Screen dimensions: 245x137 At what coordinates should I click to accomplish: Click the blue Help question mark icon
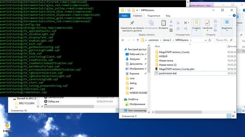tap(234, 16)
